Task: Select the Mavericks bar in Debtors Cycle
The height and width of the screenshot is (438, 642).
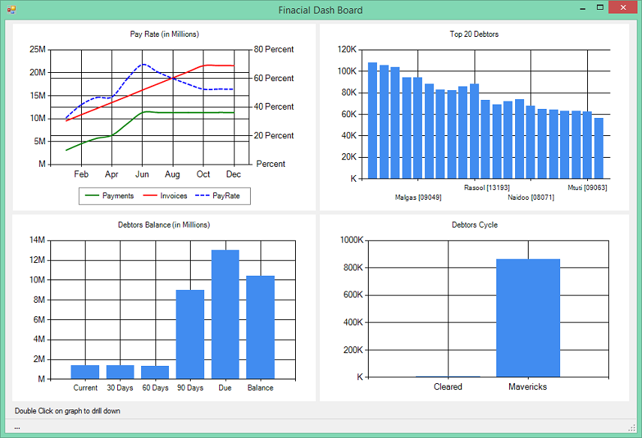Action: (x=528, y=318)
